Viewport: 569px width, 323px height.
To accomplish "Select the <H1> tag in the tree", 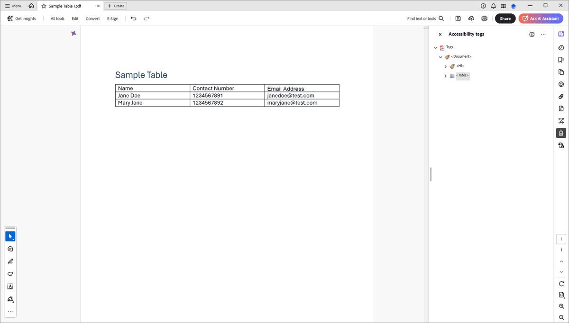I will click(x=460, y=66).
